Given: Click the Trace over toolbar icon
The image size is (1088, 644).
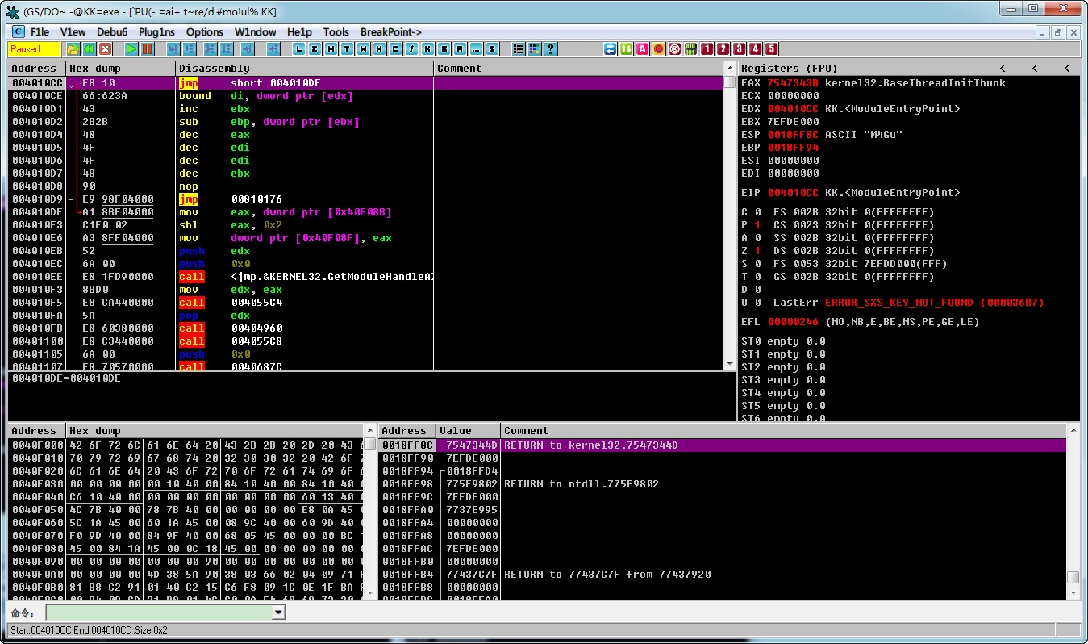Looking at the screenshot, I should 226,49.
